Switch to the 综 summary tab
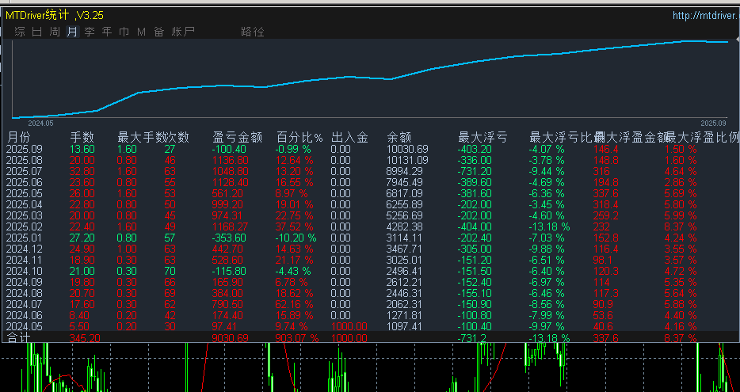The width and height of the screenshot is (740, 392). pyautogui.click(x=20, y=32)
